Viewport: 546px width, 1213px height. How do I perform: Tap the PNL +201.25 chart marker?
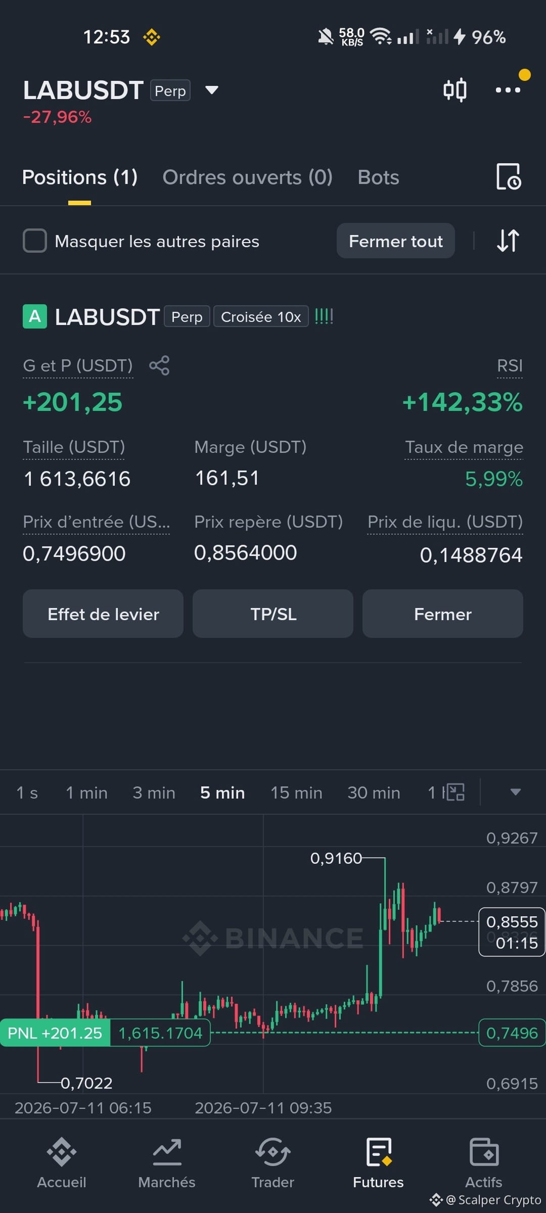point(55,1033)
